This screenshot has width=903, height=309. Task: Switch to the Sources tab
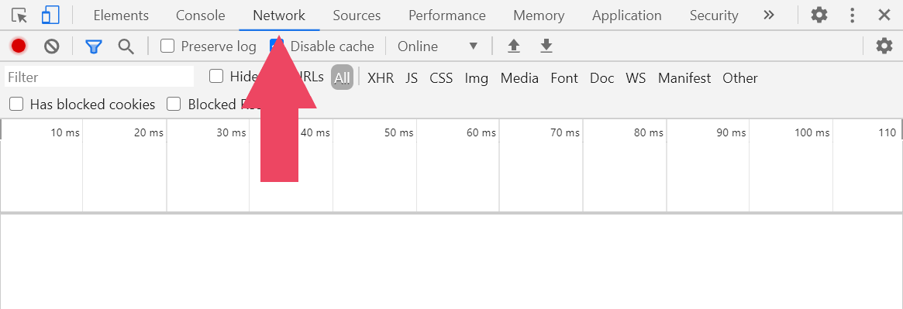357,15
